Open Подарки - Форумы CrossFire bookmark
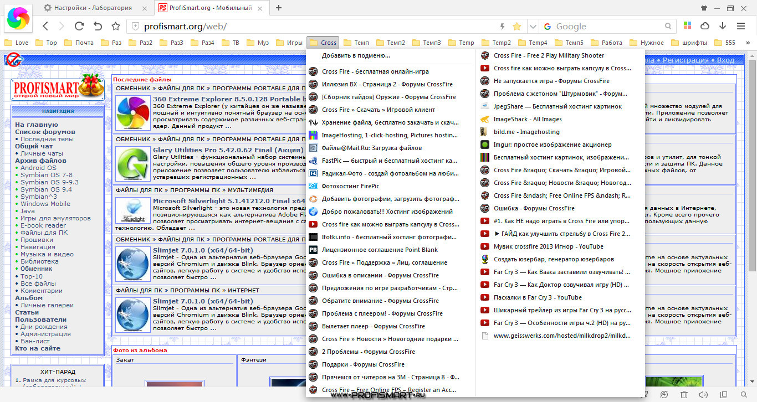Screen dimensions: 757x402 [390, 364]
